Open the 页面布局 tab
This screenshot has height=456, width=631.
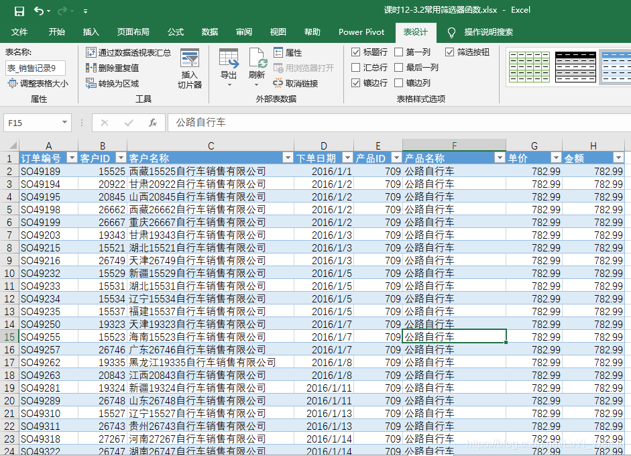click(x=133, y=32)
